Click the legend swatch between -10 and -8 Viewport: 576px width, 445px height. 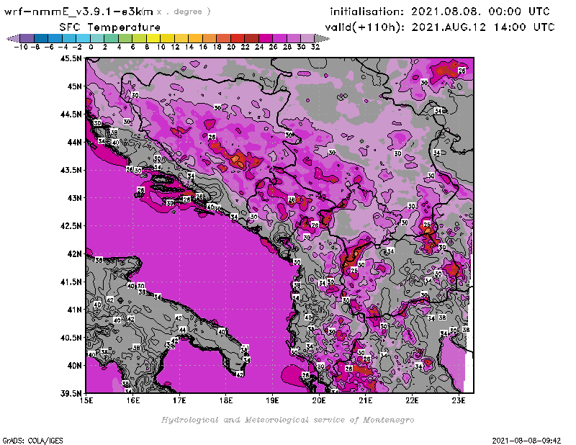point(27,38)
